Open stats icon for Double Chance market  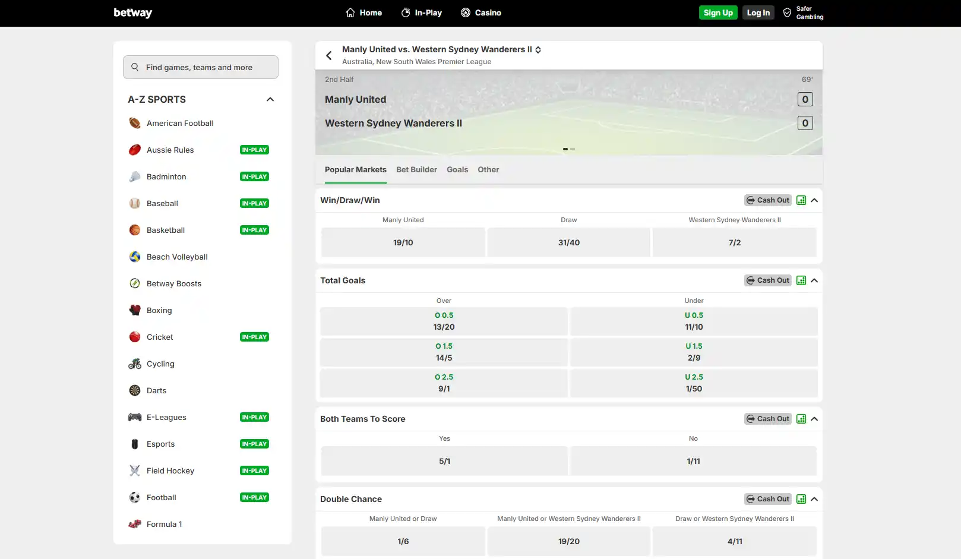click(x=801, y=499)
